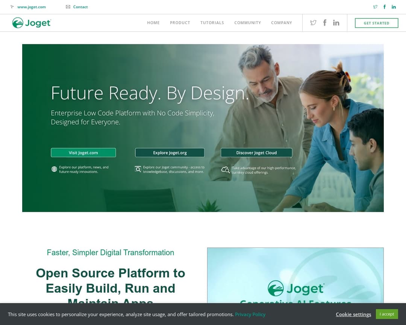The height and width of the screenshot is (325, 406).
Task: Click the Explore Joget.org button
Action: [170, 153]
